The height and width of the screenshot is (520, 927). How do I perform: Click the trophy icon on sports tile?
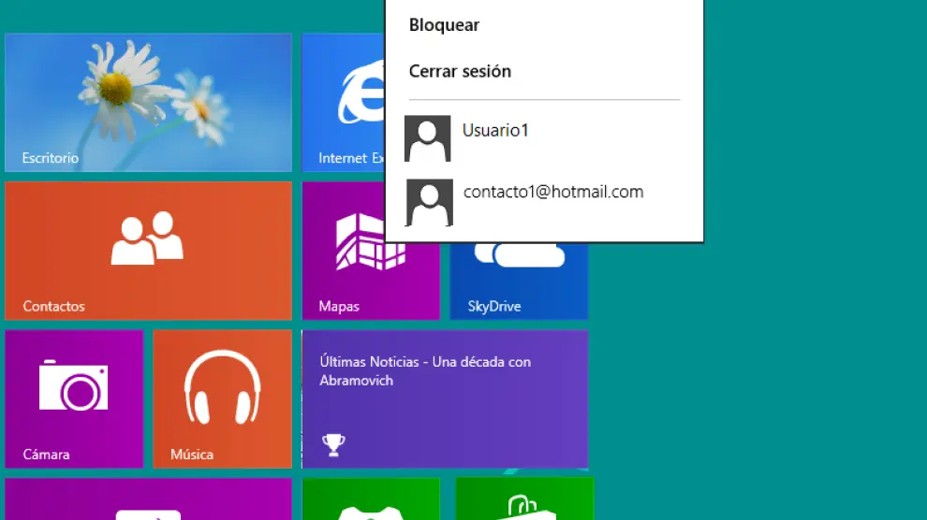pyautogui.click(x=332, y=445)
